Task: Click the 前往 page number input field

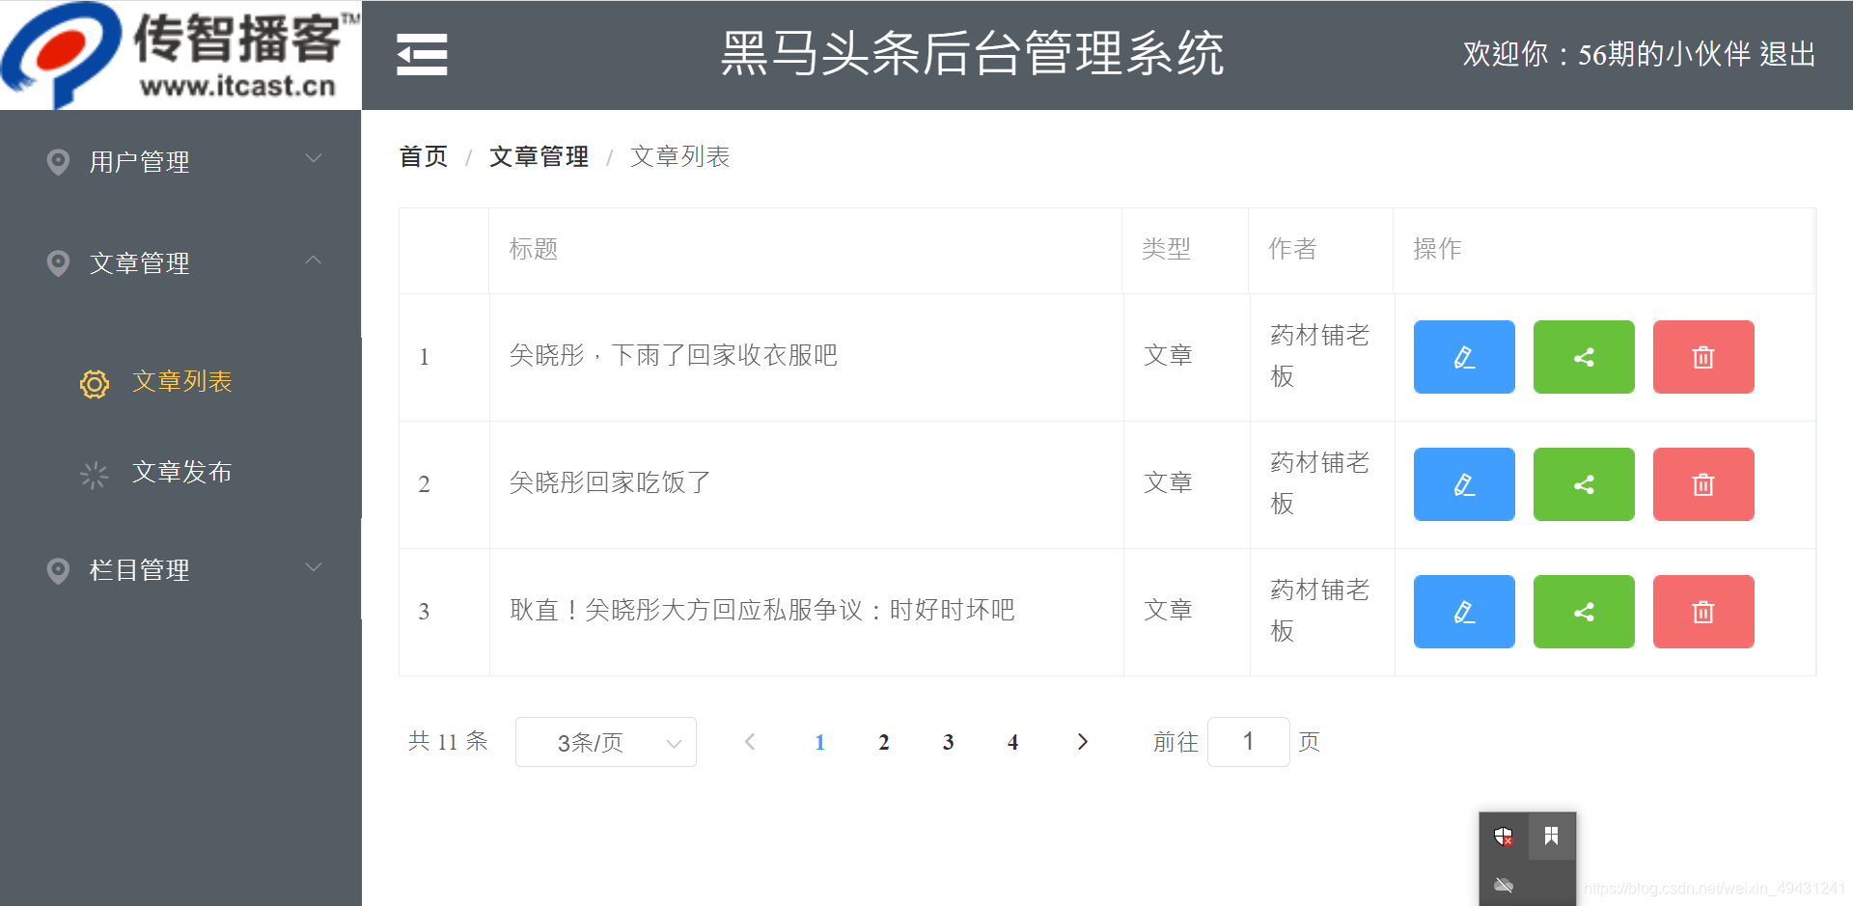Action: pyautogui.click(x=1248, y=742)
